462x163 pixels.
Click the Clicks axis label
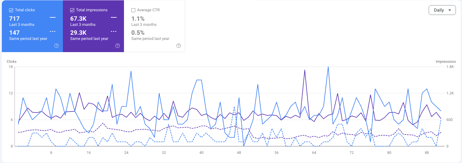pyautogui.click(x=12, y=62)
